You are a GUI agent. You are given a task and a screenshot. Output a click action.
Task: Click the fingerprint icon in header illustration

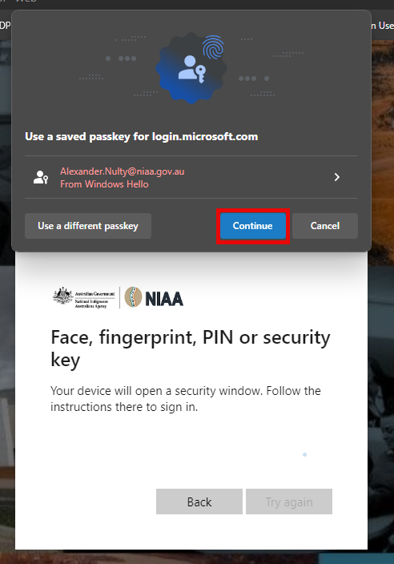click(213, 47)
